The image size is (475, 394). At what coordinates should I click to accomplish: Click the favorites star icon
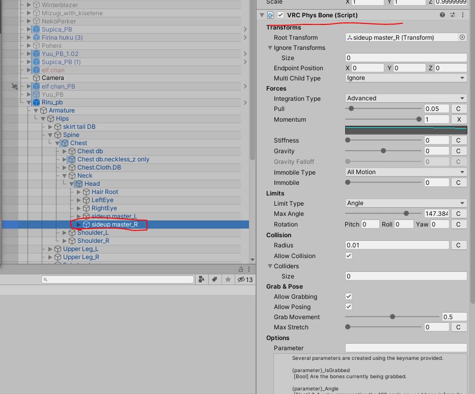[x=228, y=279]
